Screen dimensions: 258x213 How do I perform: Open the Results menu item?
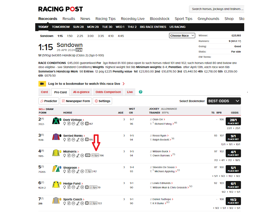point(69,19)
